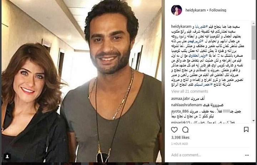Click the comment scrollbar thumb

(253, 42)
